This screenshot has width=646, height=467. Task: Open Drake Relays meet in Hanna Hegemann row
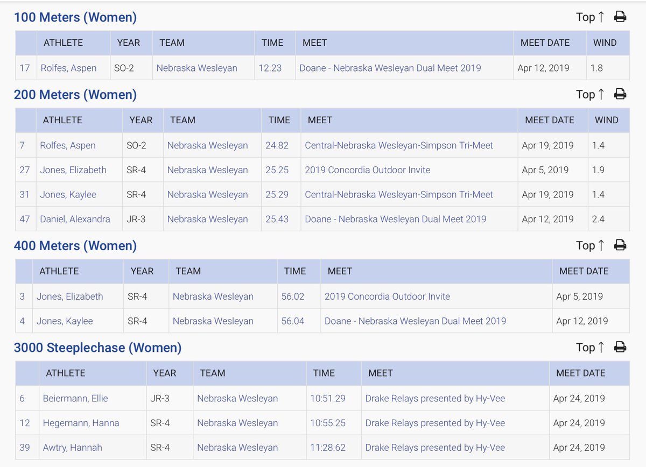pos(435,423)
